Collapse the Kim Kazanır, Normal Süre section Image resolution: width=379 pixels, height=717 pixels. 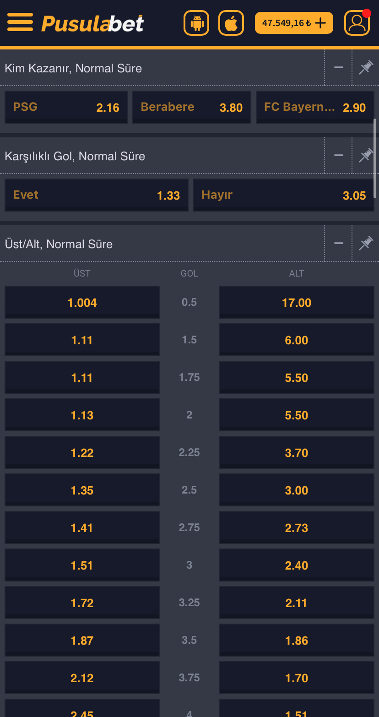click(x=339, y=68)
